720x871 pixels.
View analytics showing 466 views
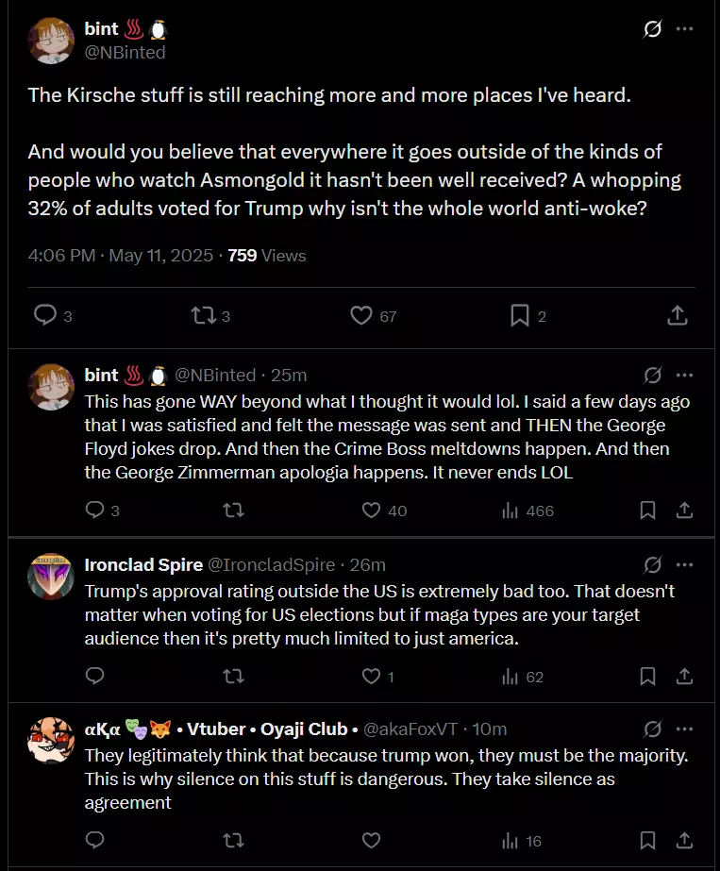[527, 511]
